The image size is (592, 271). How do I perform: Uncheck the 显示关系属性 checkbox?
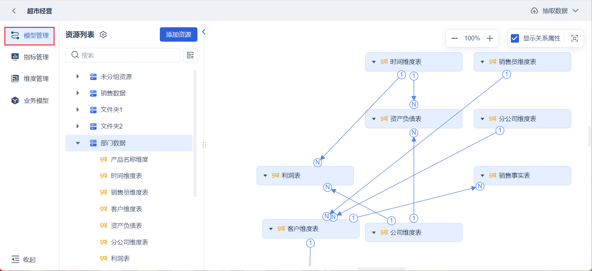[515, 38]
